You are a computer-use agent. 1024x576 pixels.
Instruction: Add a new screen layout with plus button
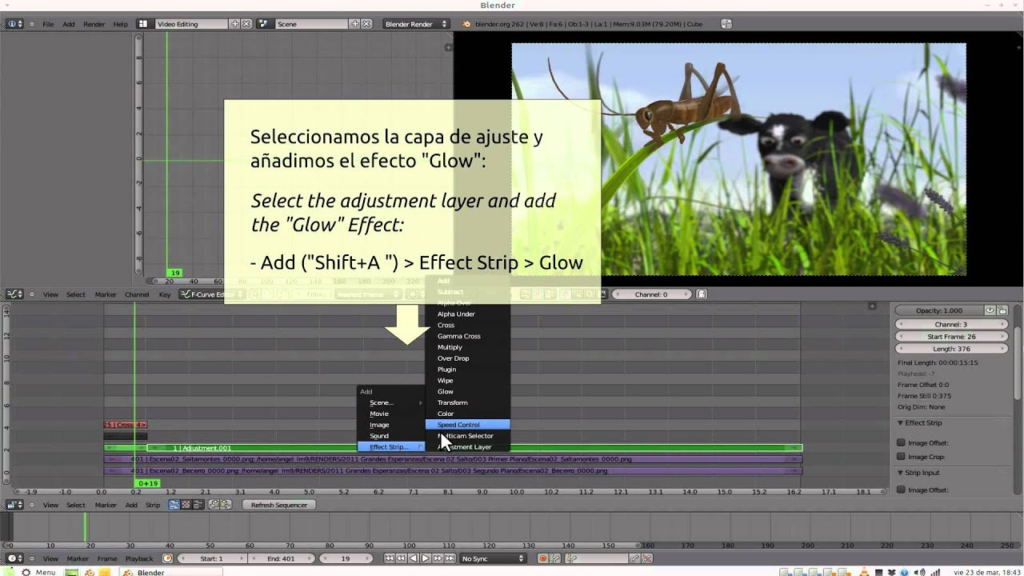234,24
